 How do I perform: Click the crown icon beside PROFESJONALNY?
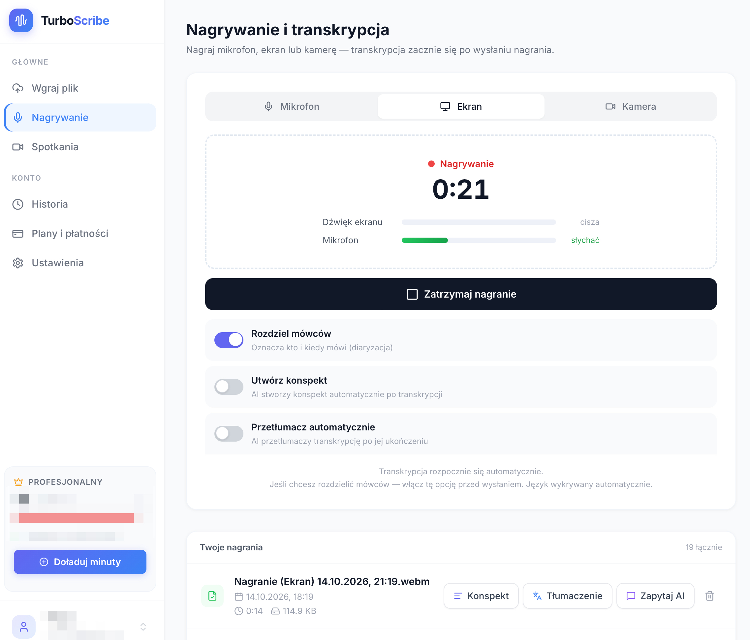pyautogui.click(x=18, y=482)
